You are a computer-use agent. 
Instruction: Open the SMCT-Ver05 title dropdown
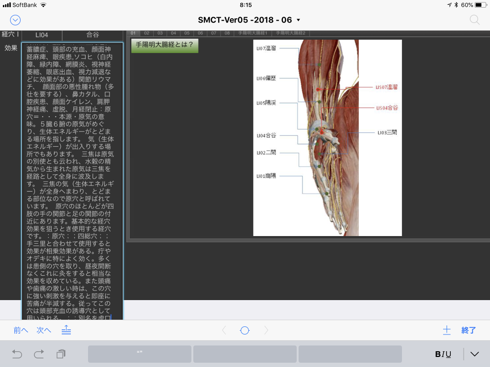249,20
